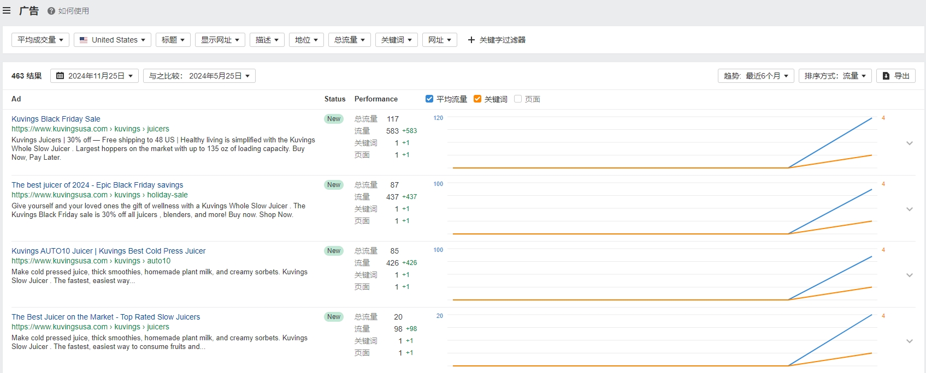Open 如何使用 help link

(74, 11)
